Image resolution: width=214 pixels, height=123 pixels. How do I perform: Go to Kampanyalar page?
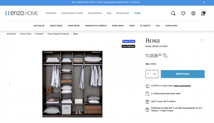click(x=123, y=13)
